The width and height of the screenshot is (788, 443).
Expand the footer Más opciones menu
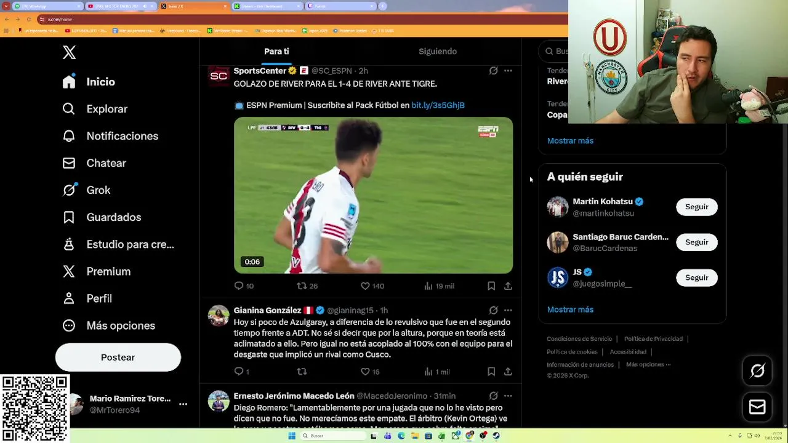coord(648,365)
